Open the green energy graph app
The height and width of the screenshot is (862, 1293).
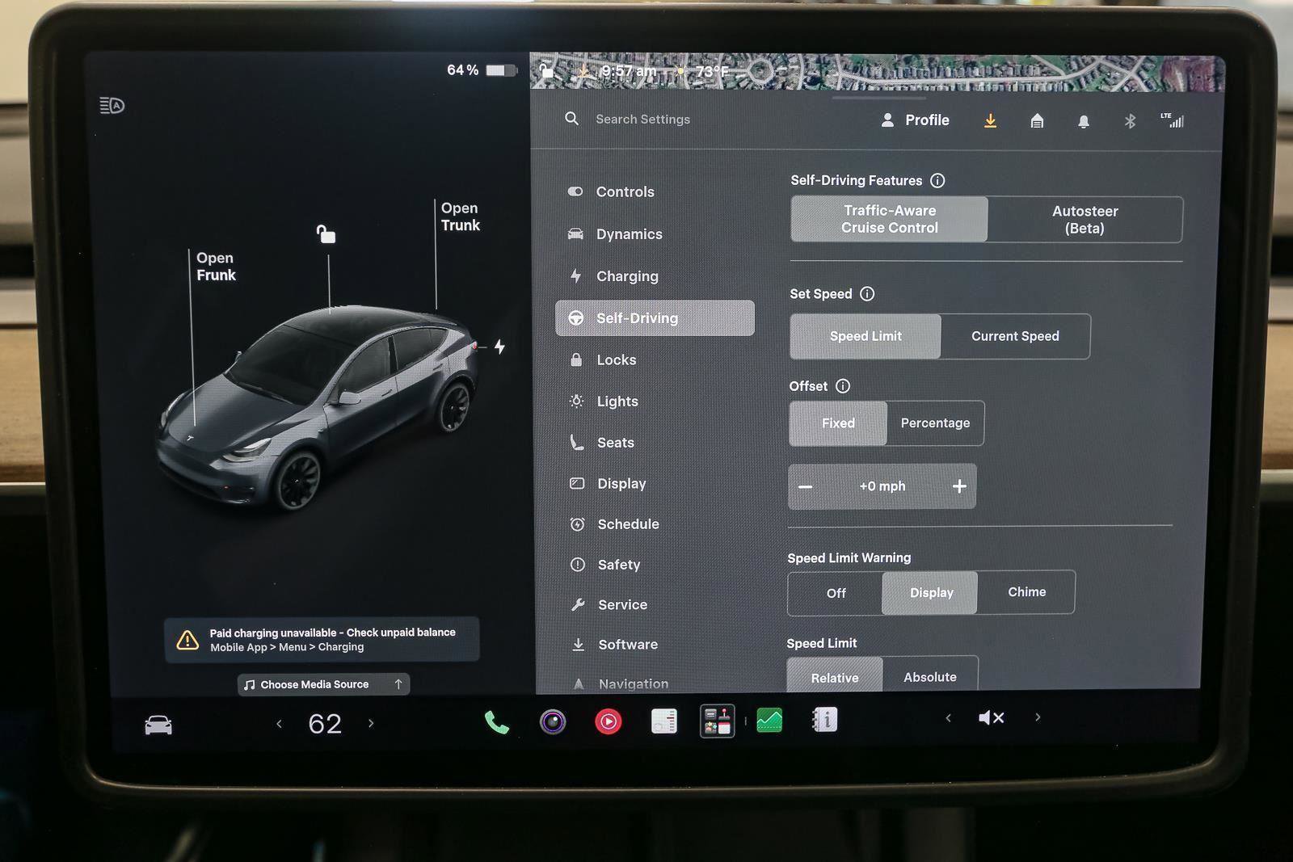coord(769,720)
